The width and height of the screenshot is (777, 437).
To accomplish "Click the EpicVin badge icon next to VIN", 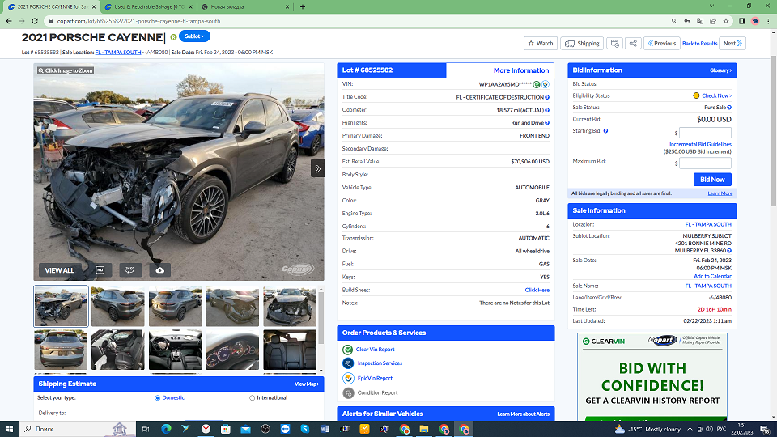I will [545, 84].
